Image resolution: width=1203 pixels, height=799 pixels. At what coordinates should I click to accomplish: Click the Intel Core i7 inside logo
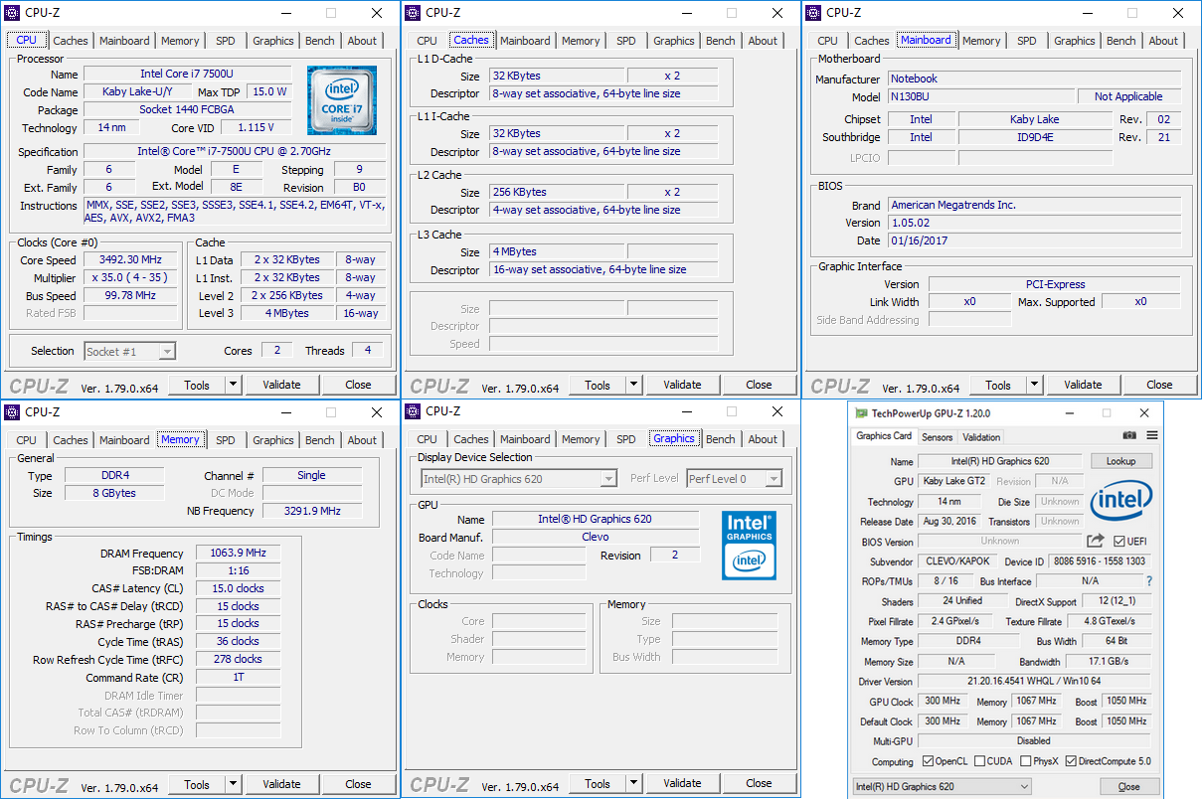coord(342,100)
